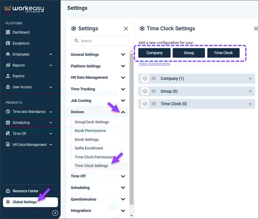
Task: Open the Resource Center home icon
Action: pos(8,191)
